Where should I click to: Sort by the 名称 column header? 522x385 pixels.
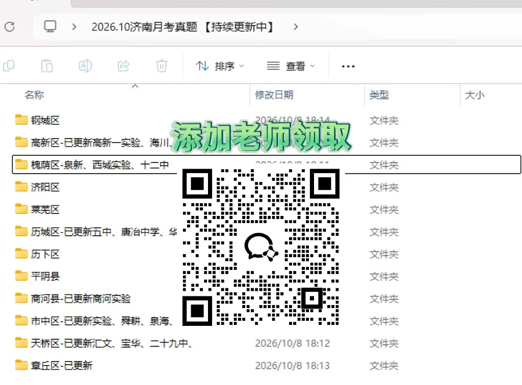tap(34, 95)
